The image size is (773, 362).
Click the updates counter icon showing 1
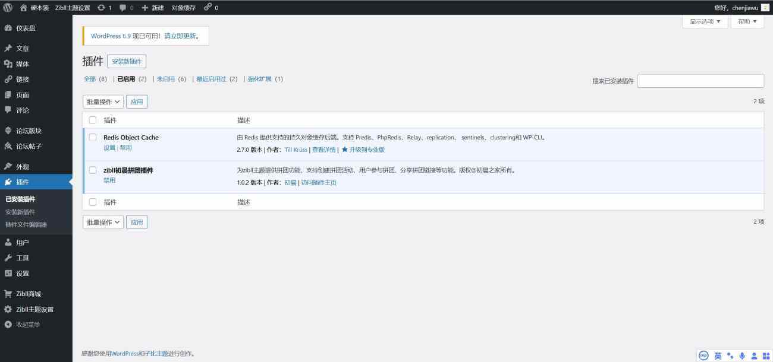coord(101,8)
